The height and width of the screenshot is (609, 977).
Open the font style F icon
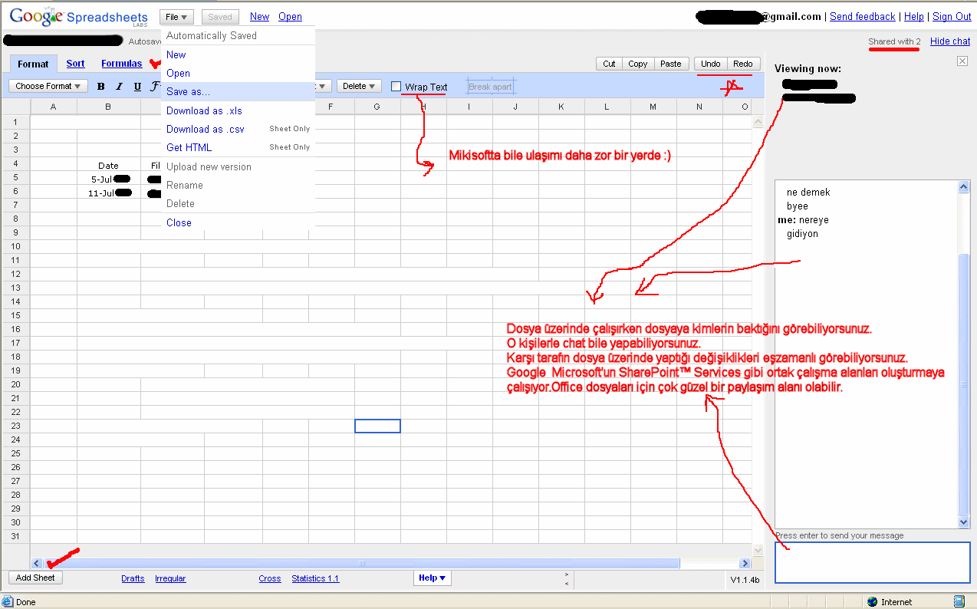(155, 87)
